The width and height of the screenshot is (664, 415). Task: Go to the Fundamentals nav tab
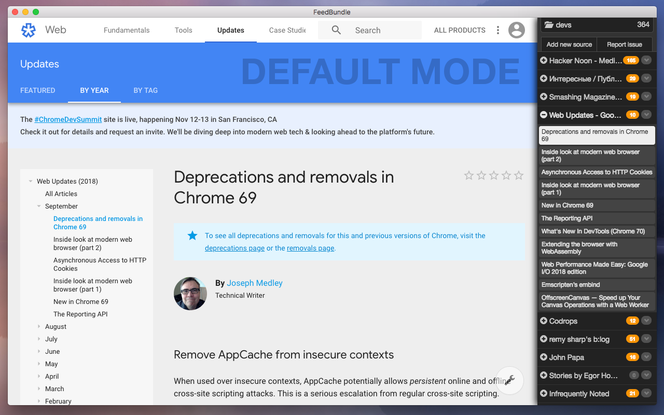coord(127,30)
